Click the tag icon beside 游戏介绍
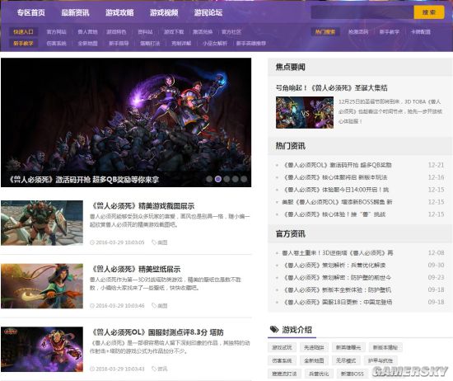This screenshot has width=453, height=381. 274,329
